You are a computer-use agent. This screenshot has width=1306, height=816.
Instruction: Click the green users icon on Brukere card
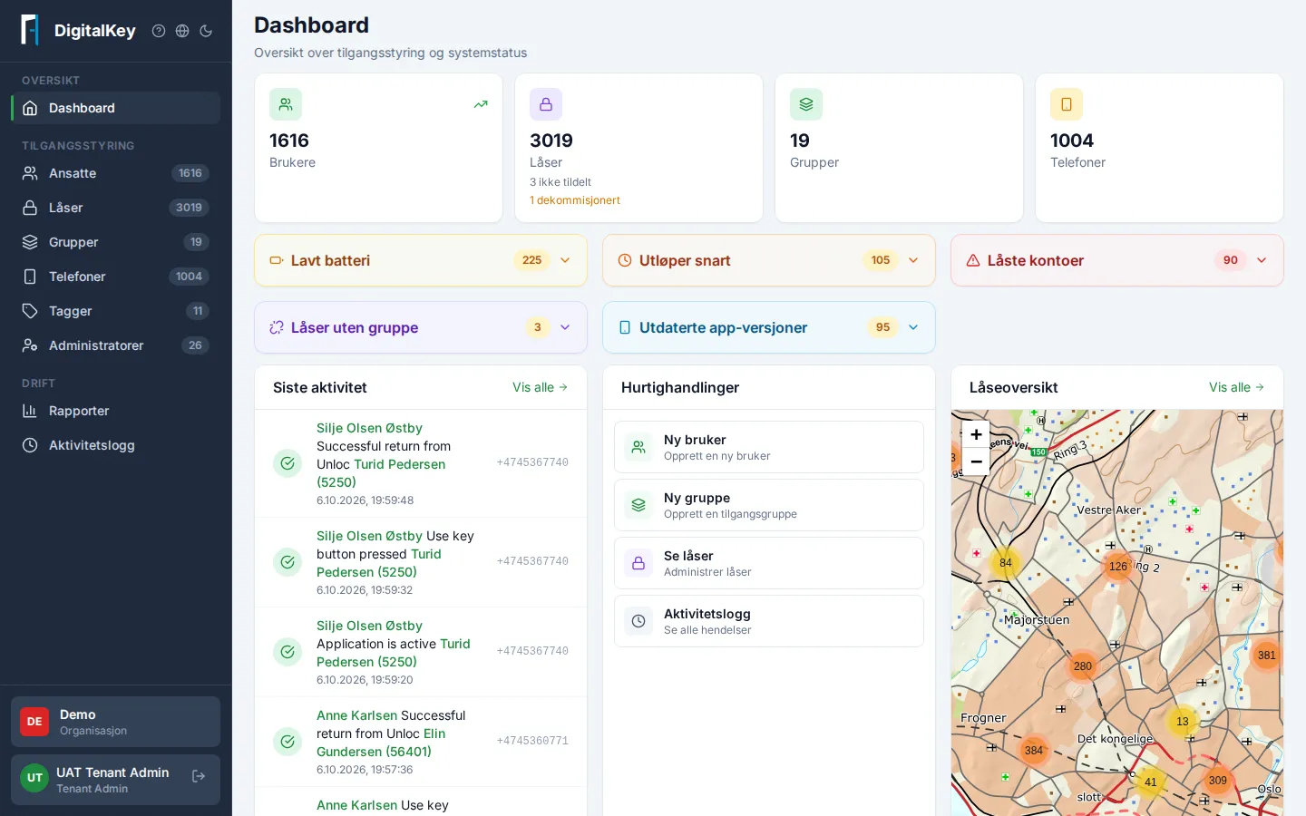point(286,104)
